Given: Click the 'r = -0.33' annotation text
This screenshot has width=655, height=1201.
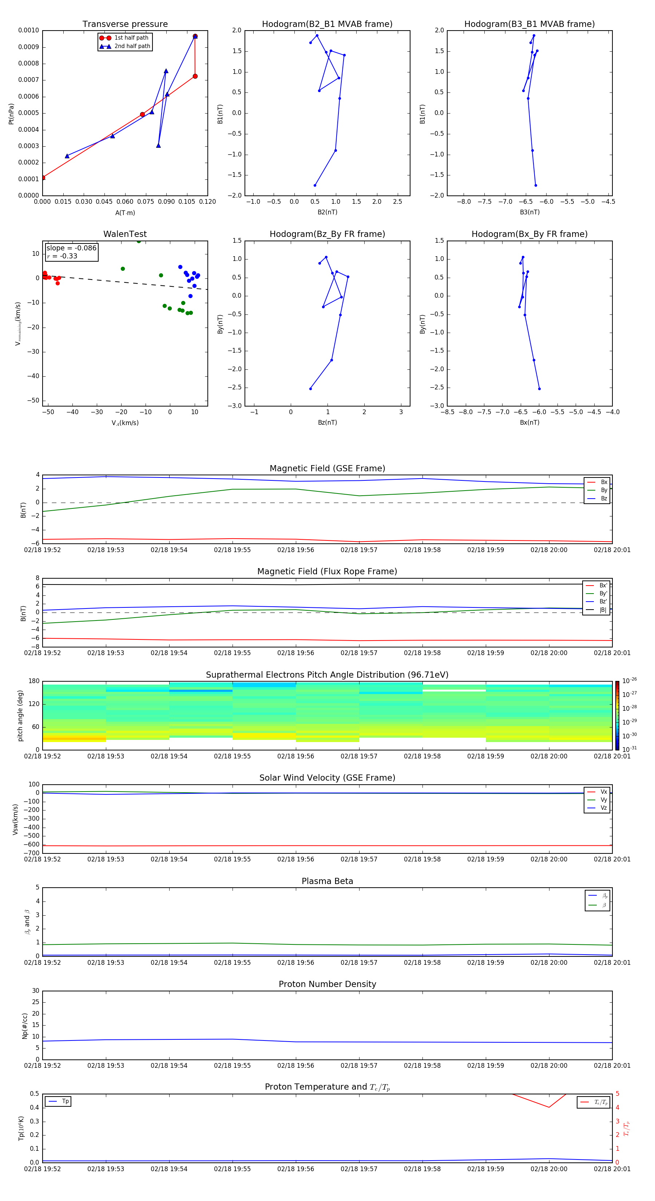Looking at the screenshot, I should click(62, 256).
